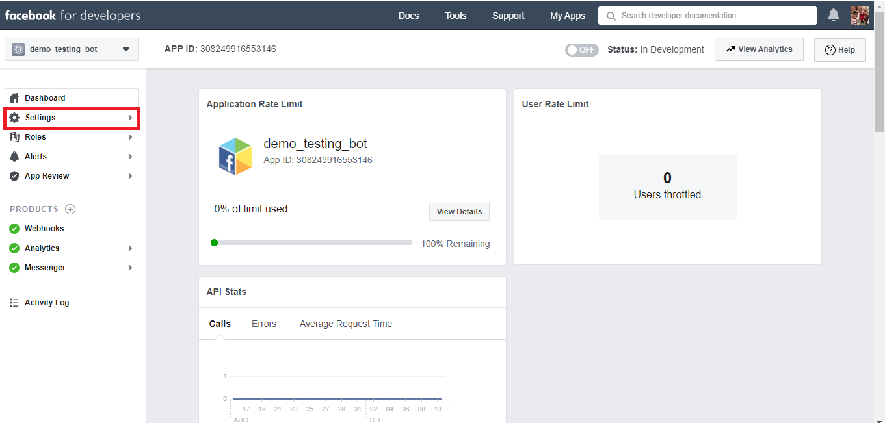885x423 pixels.
Task: Open the Docs menu in top navigation
Action: [408, 15]
